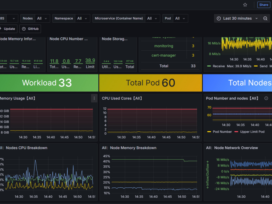Click the Node Storage panel title

[115, 39]
